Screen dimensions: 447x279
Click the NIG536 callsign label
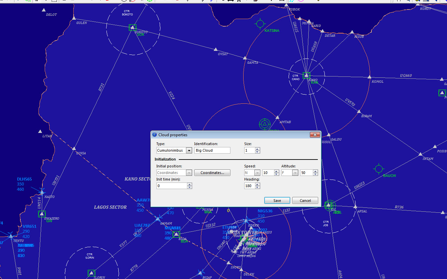tap(265, 211)
